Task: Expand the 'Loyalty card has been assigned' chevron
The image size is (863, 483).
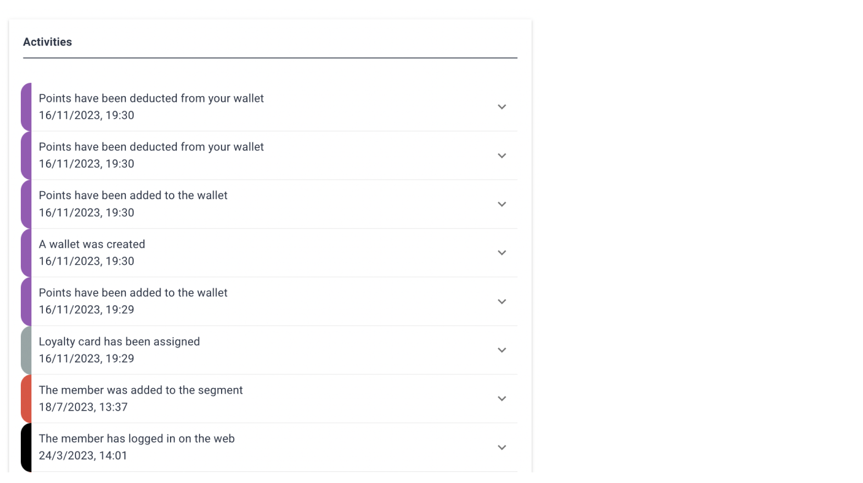Action: [501, 350]
